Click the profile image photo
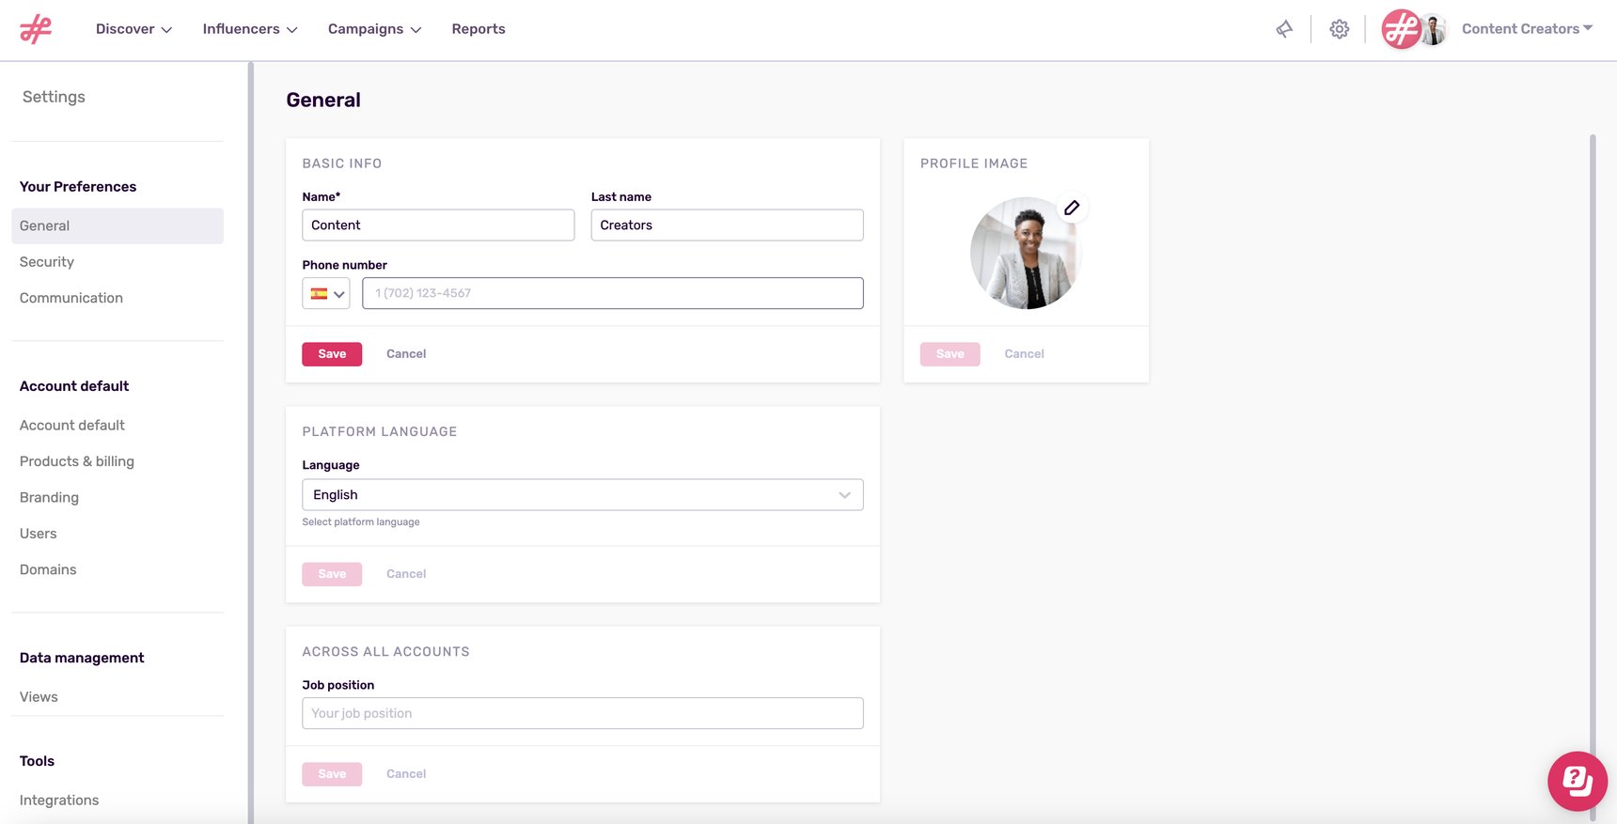Viewport: 1617px width, 824px height. coord(1026,253)
